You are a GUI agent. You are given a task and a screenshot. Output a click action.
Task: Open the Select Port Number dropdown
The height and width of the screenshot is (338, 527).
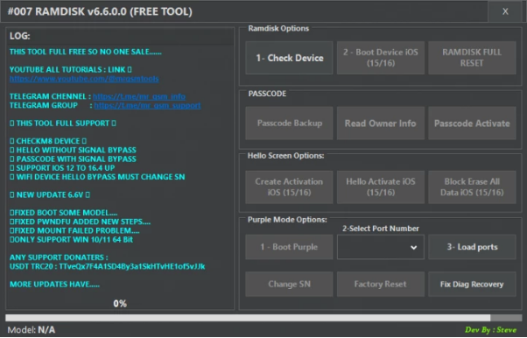381,247
